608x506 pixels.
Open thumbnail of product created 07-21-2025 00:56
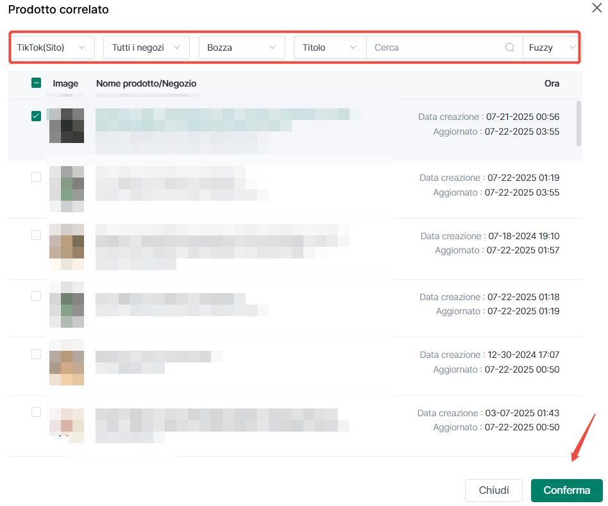(x=67, y=126)
